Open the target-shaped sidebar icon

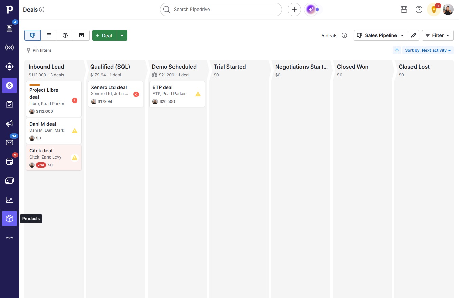[x=10, y=67]
